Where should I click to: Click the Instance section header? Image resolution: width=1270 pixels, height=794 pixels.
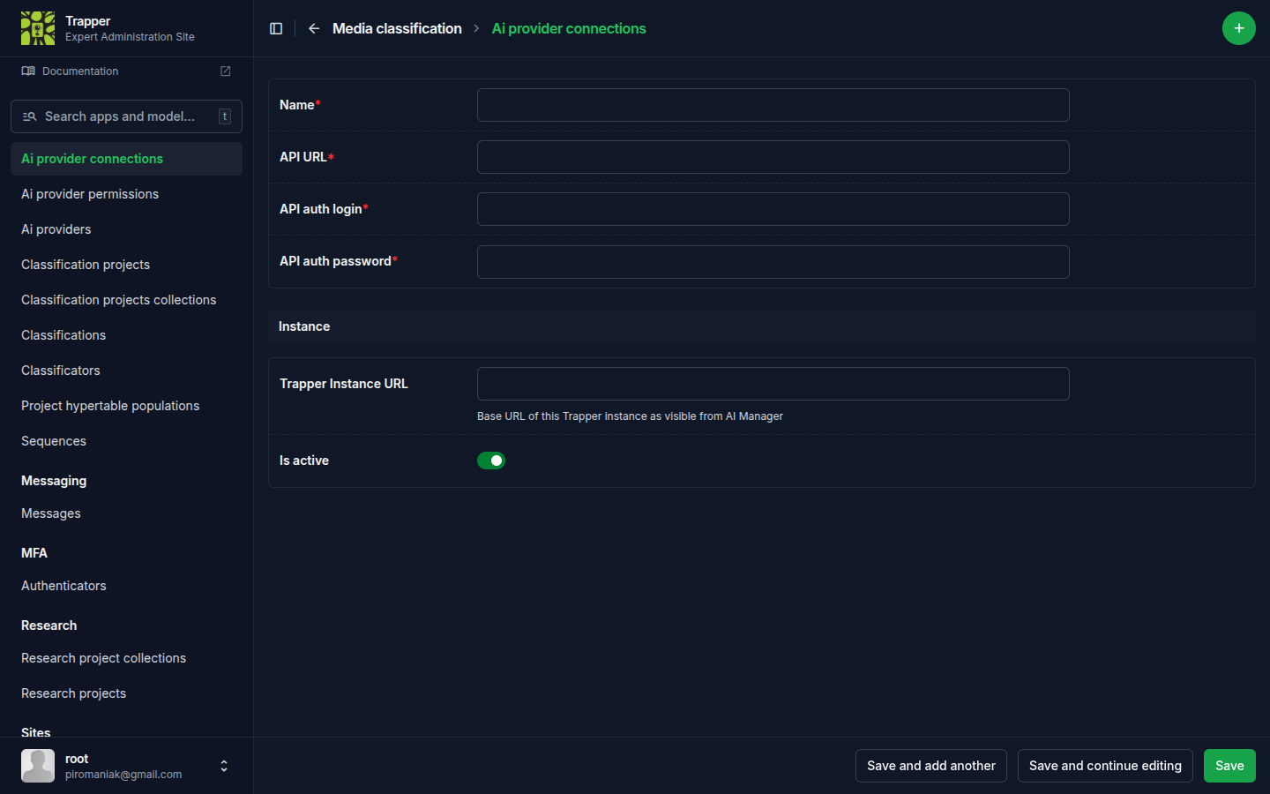[762, 326]
